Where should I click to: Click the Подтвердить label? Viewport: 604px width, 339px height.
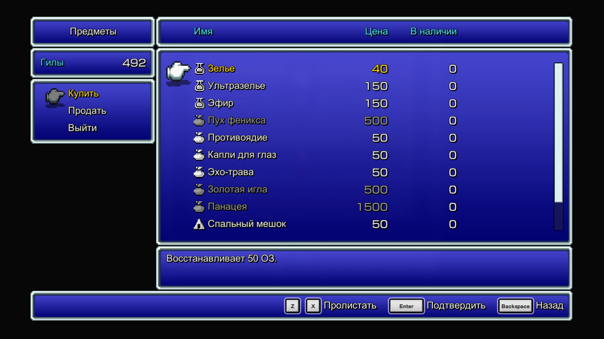[456, 305]
